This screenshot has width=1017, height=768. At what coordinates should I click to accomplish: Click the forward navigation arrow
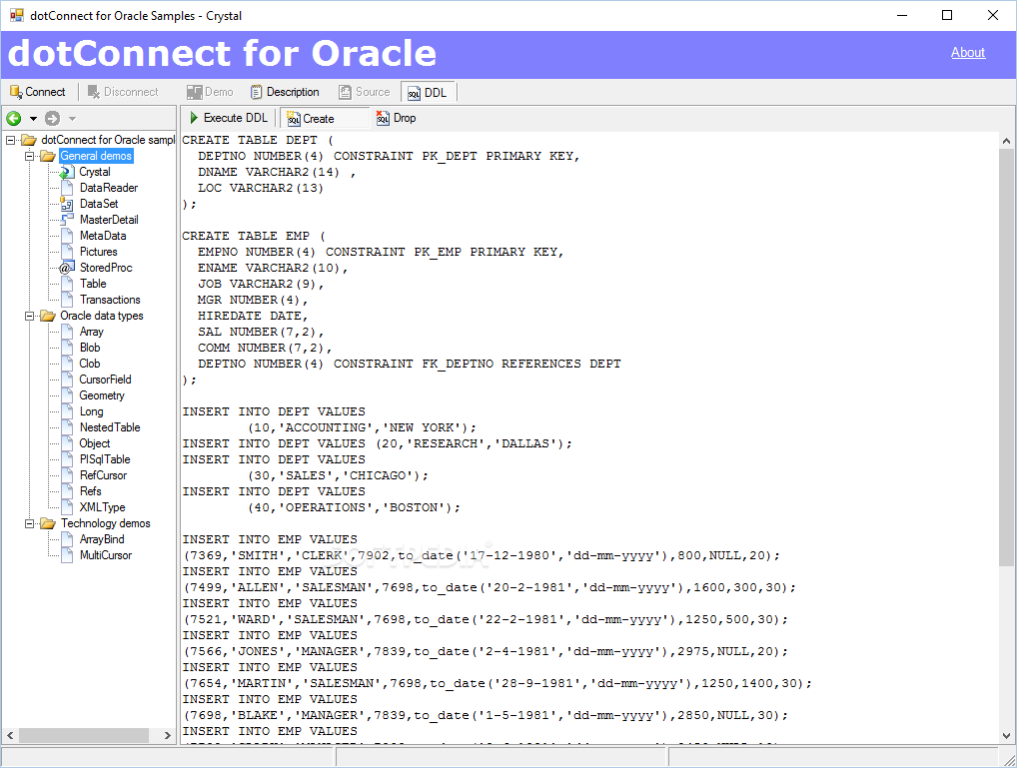click(x=53, y=118)
